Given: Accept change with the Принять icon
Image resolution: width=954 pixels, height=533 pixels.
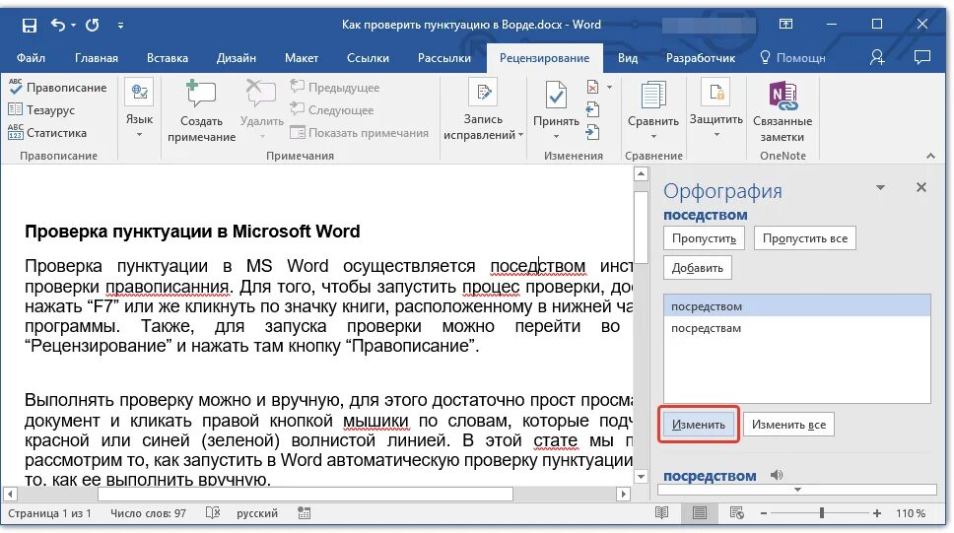Looking at the screenshot, I should [556, 95].
